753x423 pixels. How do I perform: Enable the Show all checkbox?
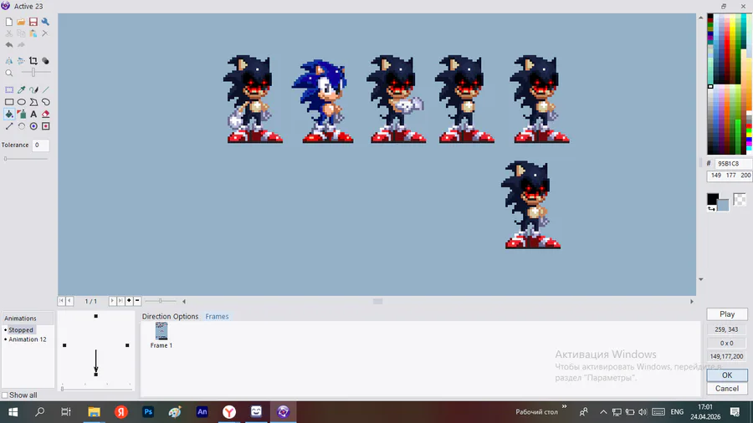pos(5,395)
